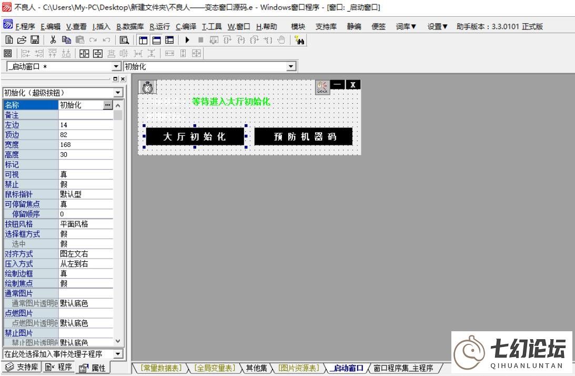The height and width of the screenshot is (376, 575).
Task: Open the 在此处选择加入事件处理子程序 dropdown
Action: pos(118,354)
